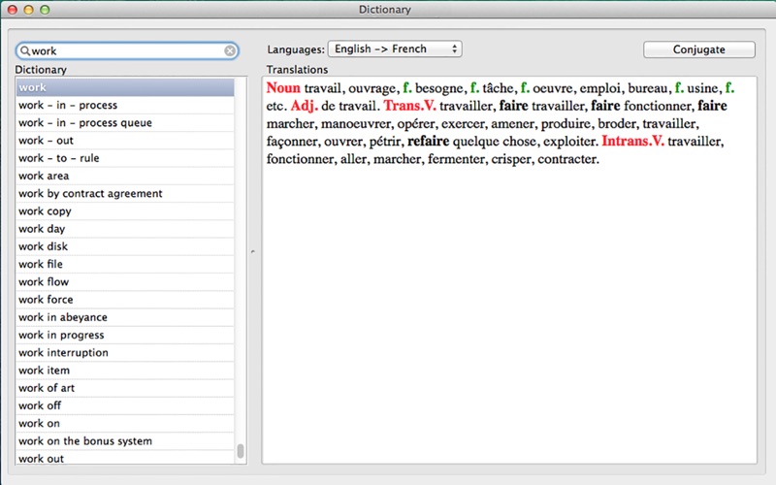Click into the search field containing 'work'
This screenshot has height=485, width=776.
[x=127, y=50]
